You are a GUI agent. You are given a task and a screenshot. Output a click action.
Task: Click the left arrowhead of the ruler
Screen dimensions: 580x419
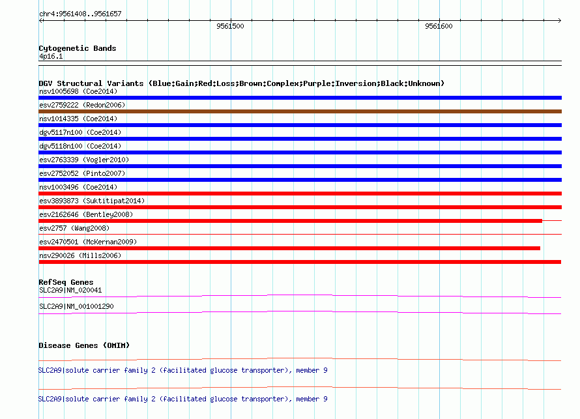point(41,21)
